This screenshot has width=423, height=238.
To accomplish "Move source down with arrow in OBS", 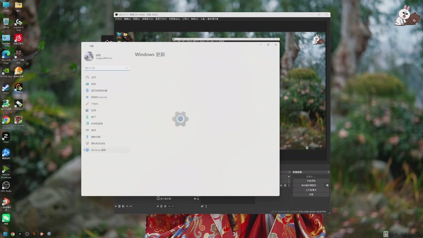I will [173, 206].
